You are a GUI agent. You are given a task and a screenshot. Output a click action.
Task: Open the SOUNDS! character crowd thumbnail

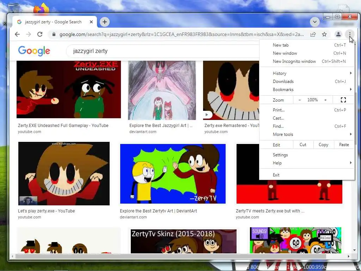[x=296, y=240]
